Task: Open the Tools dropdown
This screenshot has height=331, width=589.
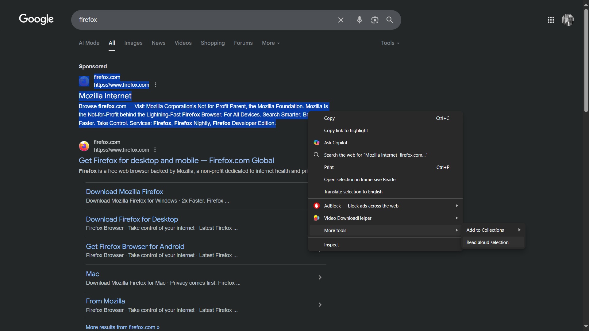Action: (x=390, y=43)
